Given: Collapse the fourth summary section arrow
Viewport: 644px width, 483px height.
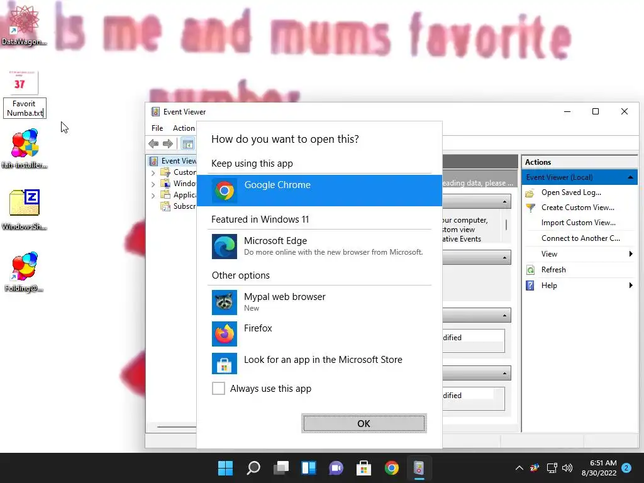Looking at the screenshot, I should [504, 374].
